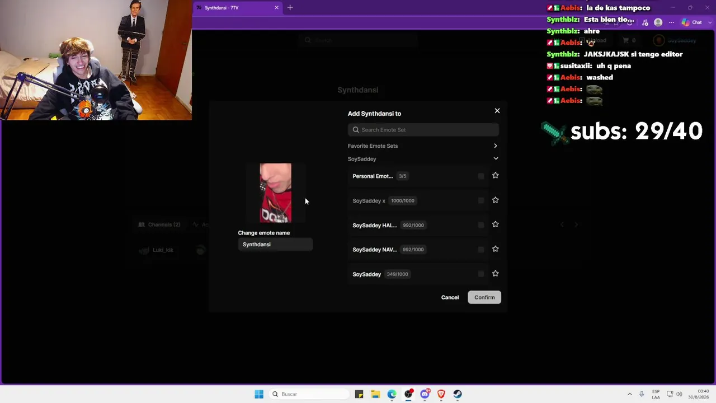Expand Favorite Emote Sets section
The width and height of the screenshot is (716, 403).
pos(496,146)
